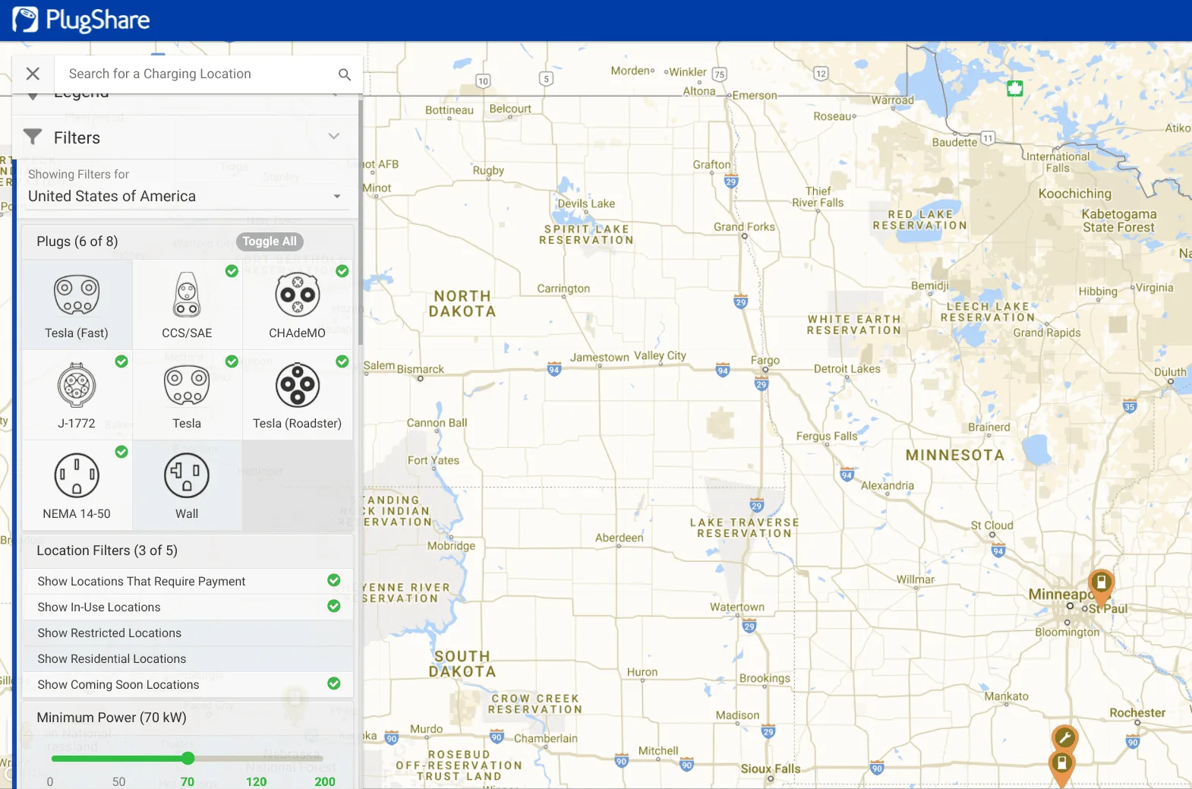Enable the Wall plug type
Screen dimensions: 1192x789
(x=187, y=486)
